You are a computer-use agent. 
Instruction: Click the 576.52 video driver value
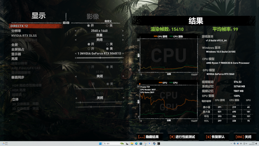tap(237, 82)
